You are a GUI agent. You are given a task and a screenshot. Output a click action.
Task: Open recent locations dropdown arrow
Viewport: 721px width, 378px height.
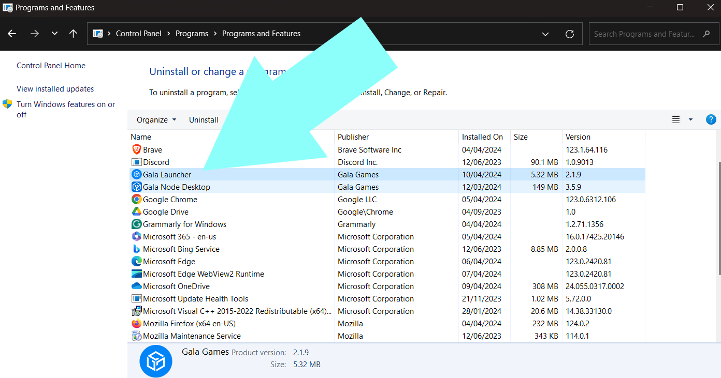54,34
